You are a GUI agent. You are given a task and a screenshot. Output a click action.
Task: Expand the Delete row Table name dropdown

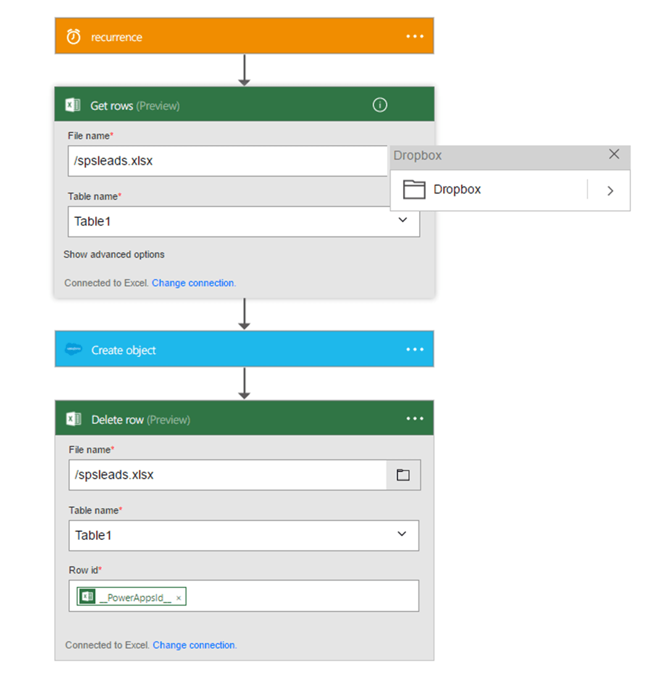402,534
